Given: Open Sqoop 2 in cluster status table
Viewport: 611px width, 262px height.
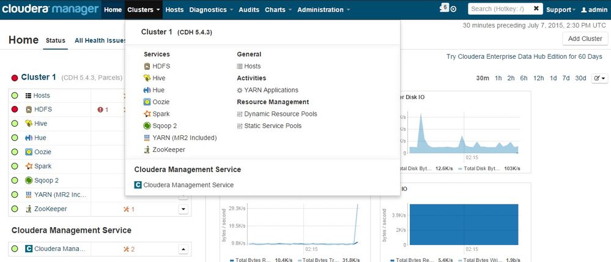Looking at the screenshot, I should tap(46, 181).
